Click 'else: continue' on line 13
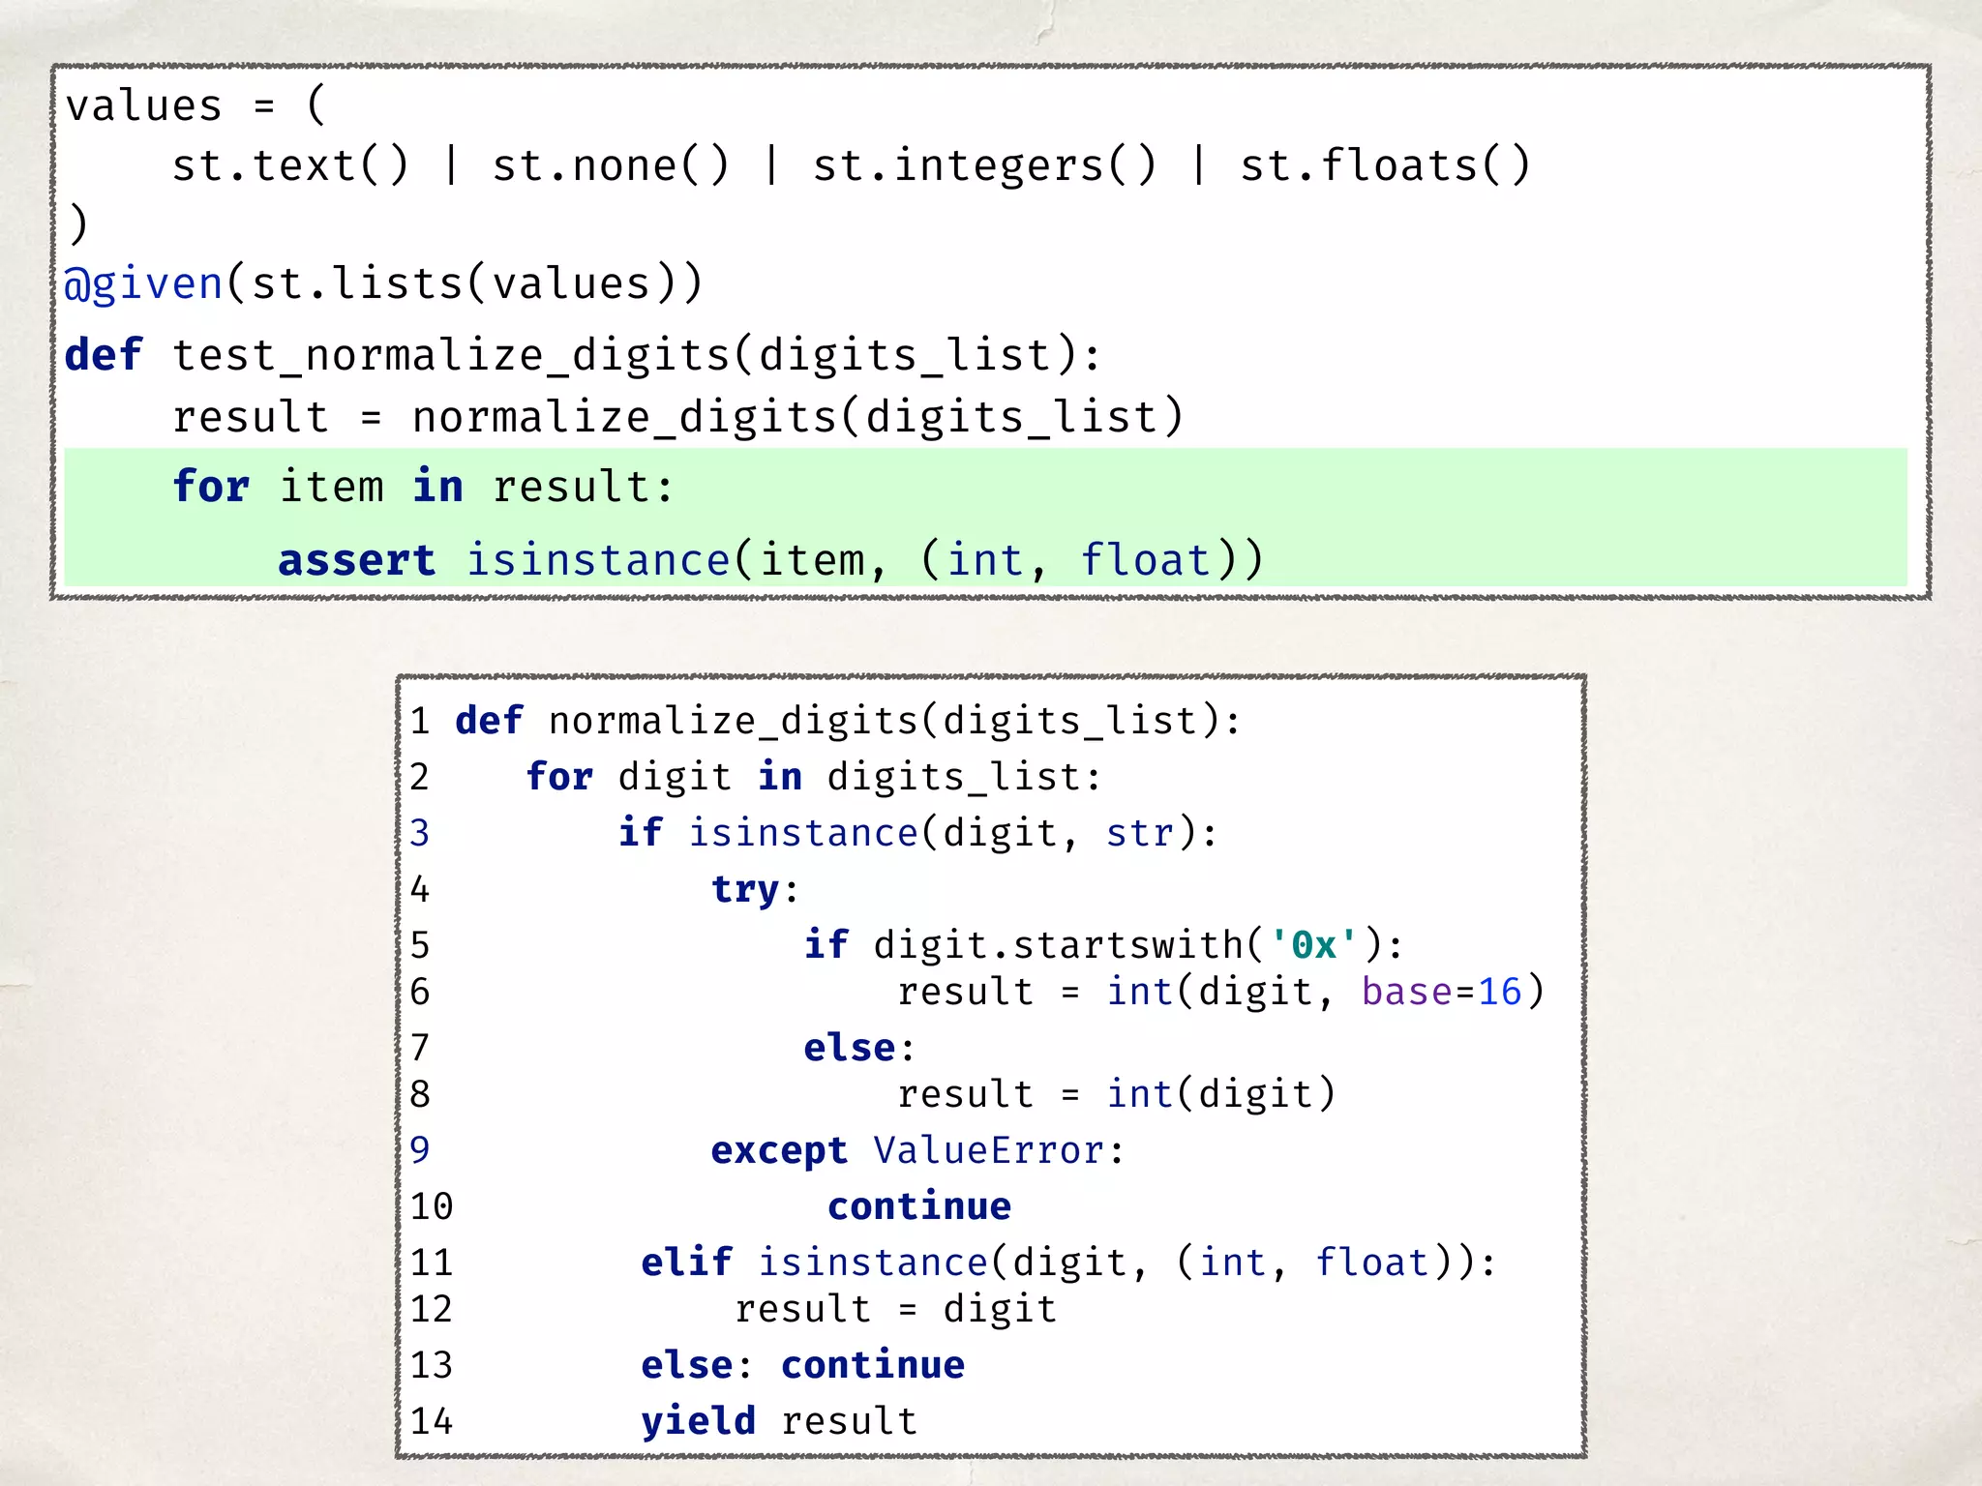1982x1486 pixels. tap(803, 1365)
